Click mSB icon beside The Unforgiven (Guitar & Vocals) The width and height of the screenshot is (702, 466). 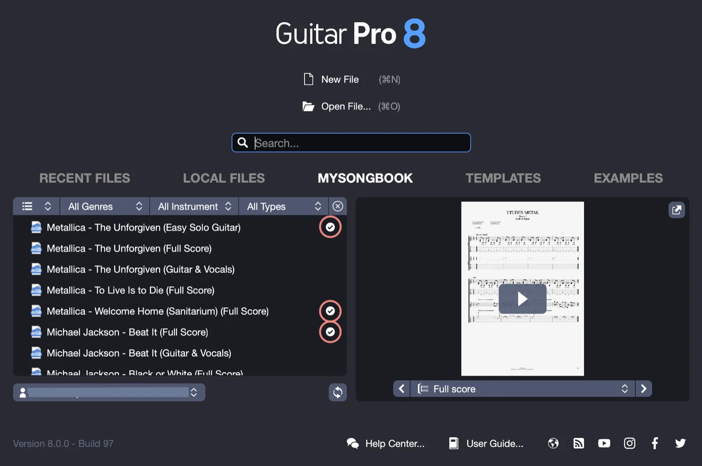coord(36,270)
